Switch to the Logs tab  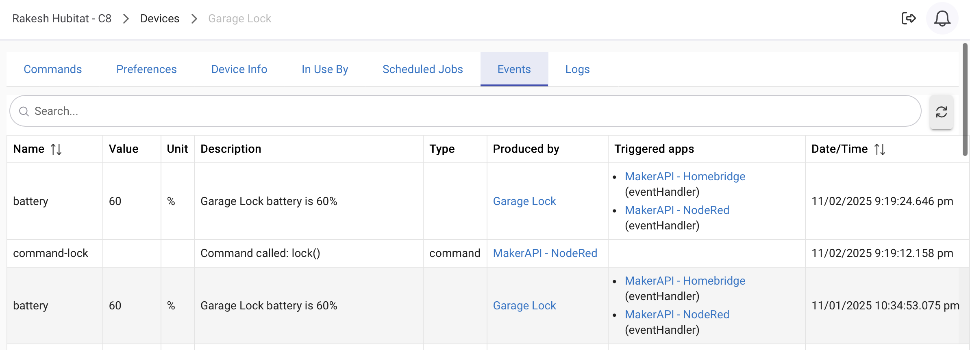pyautogui.click(x=577, y=69)
